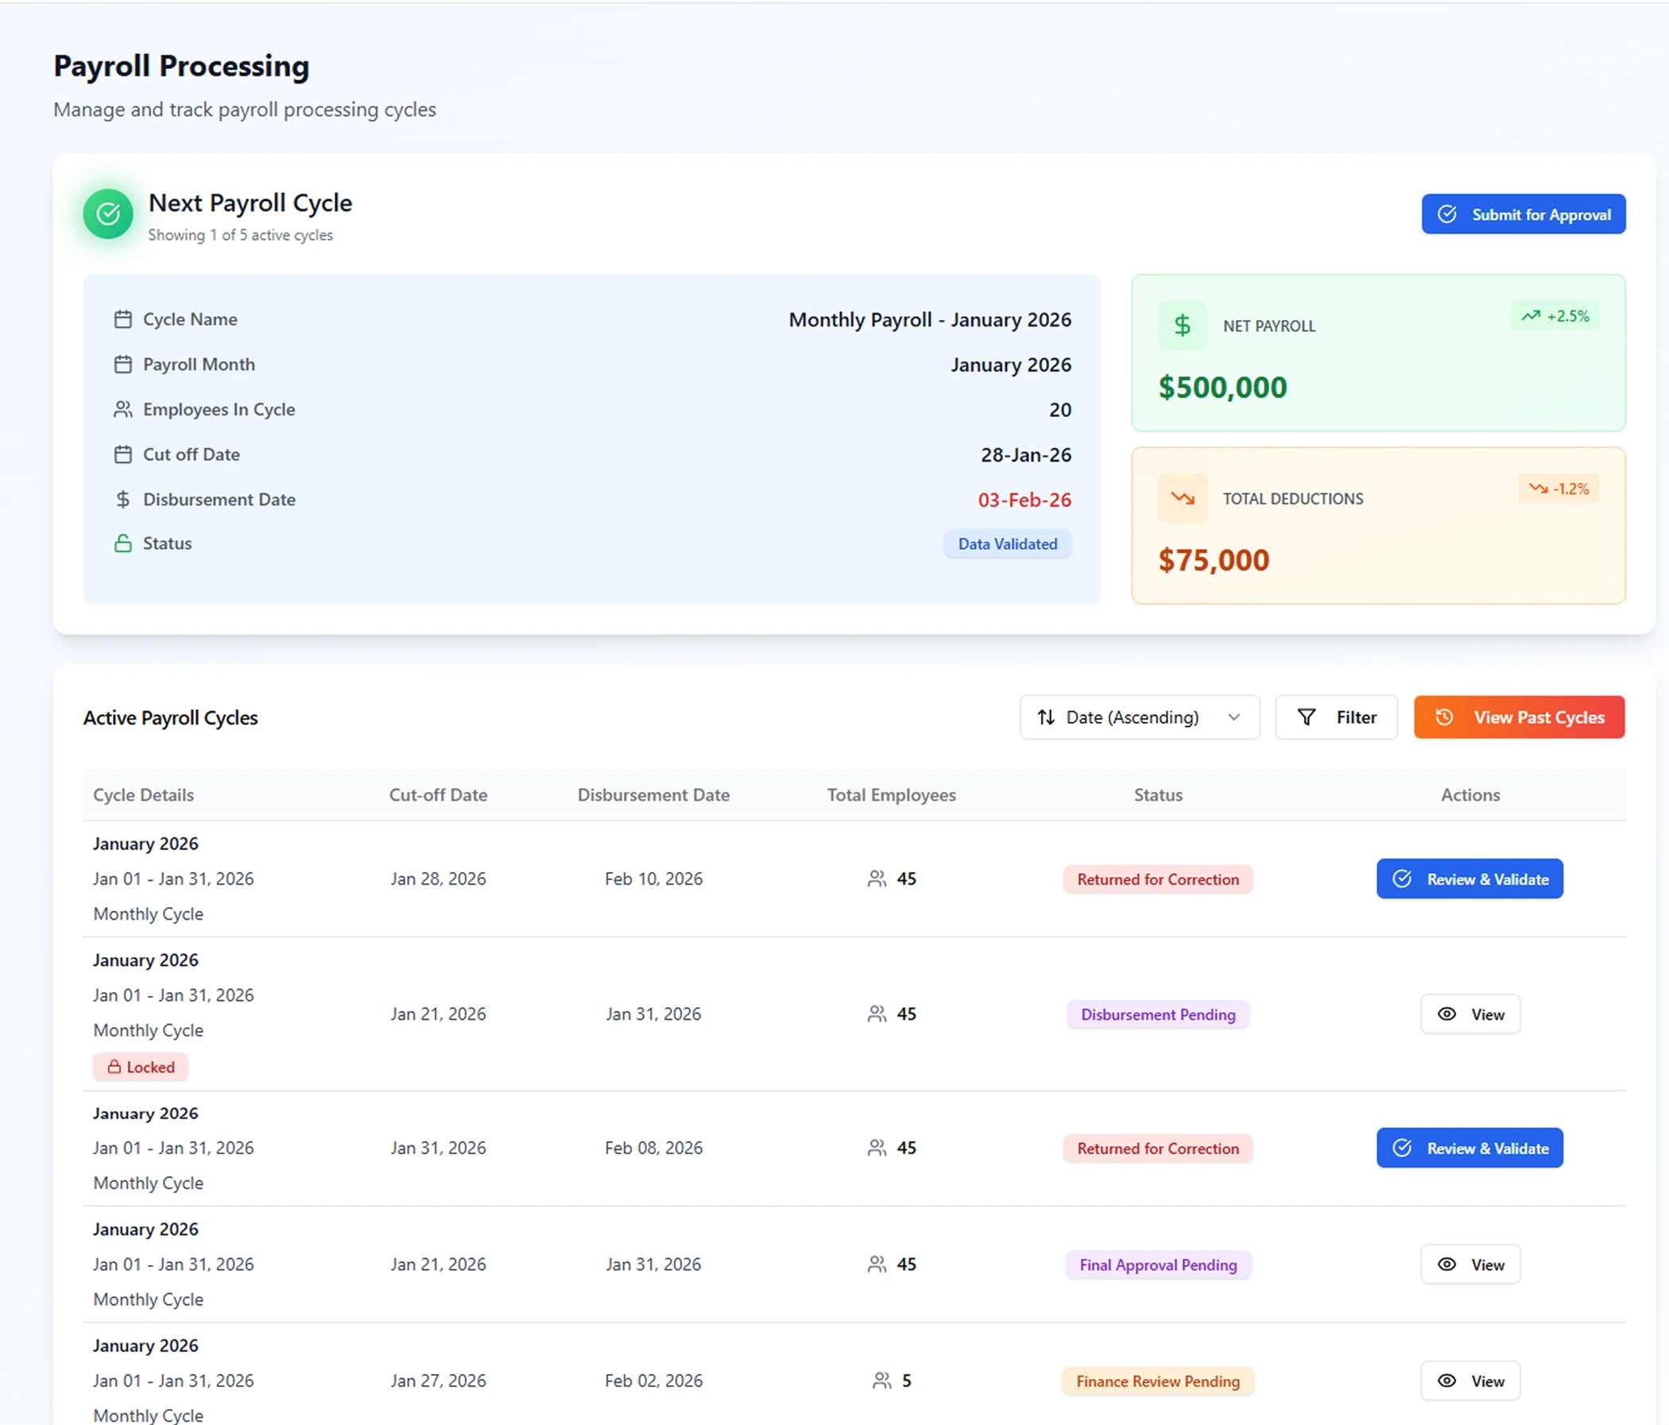Click the calendar icon beside Cycle Name
Screen dimensions: 1669x1425
coord(122,319)
